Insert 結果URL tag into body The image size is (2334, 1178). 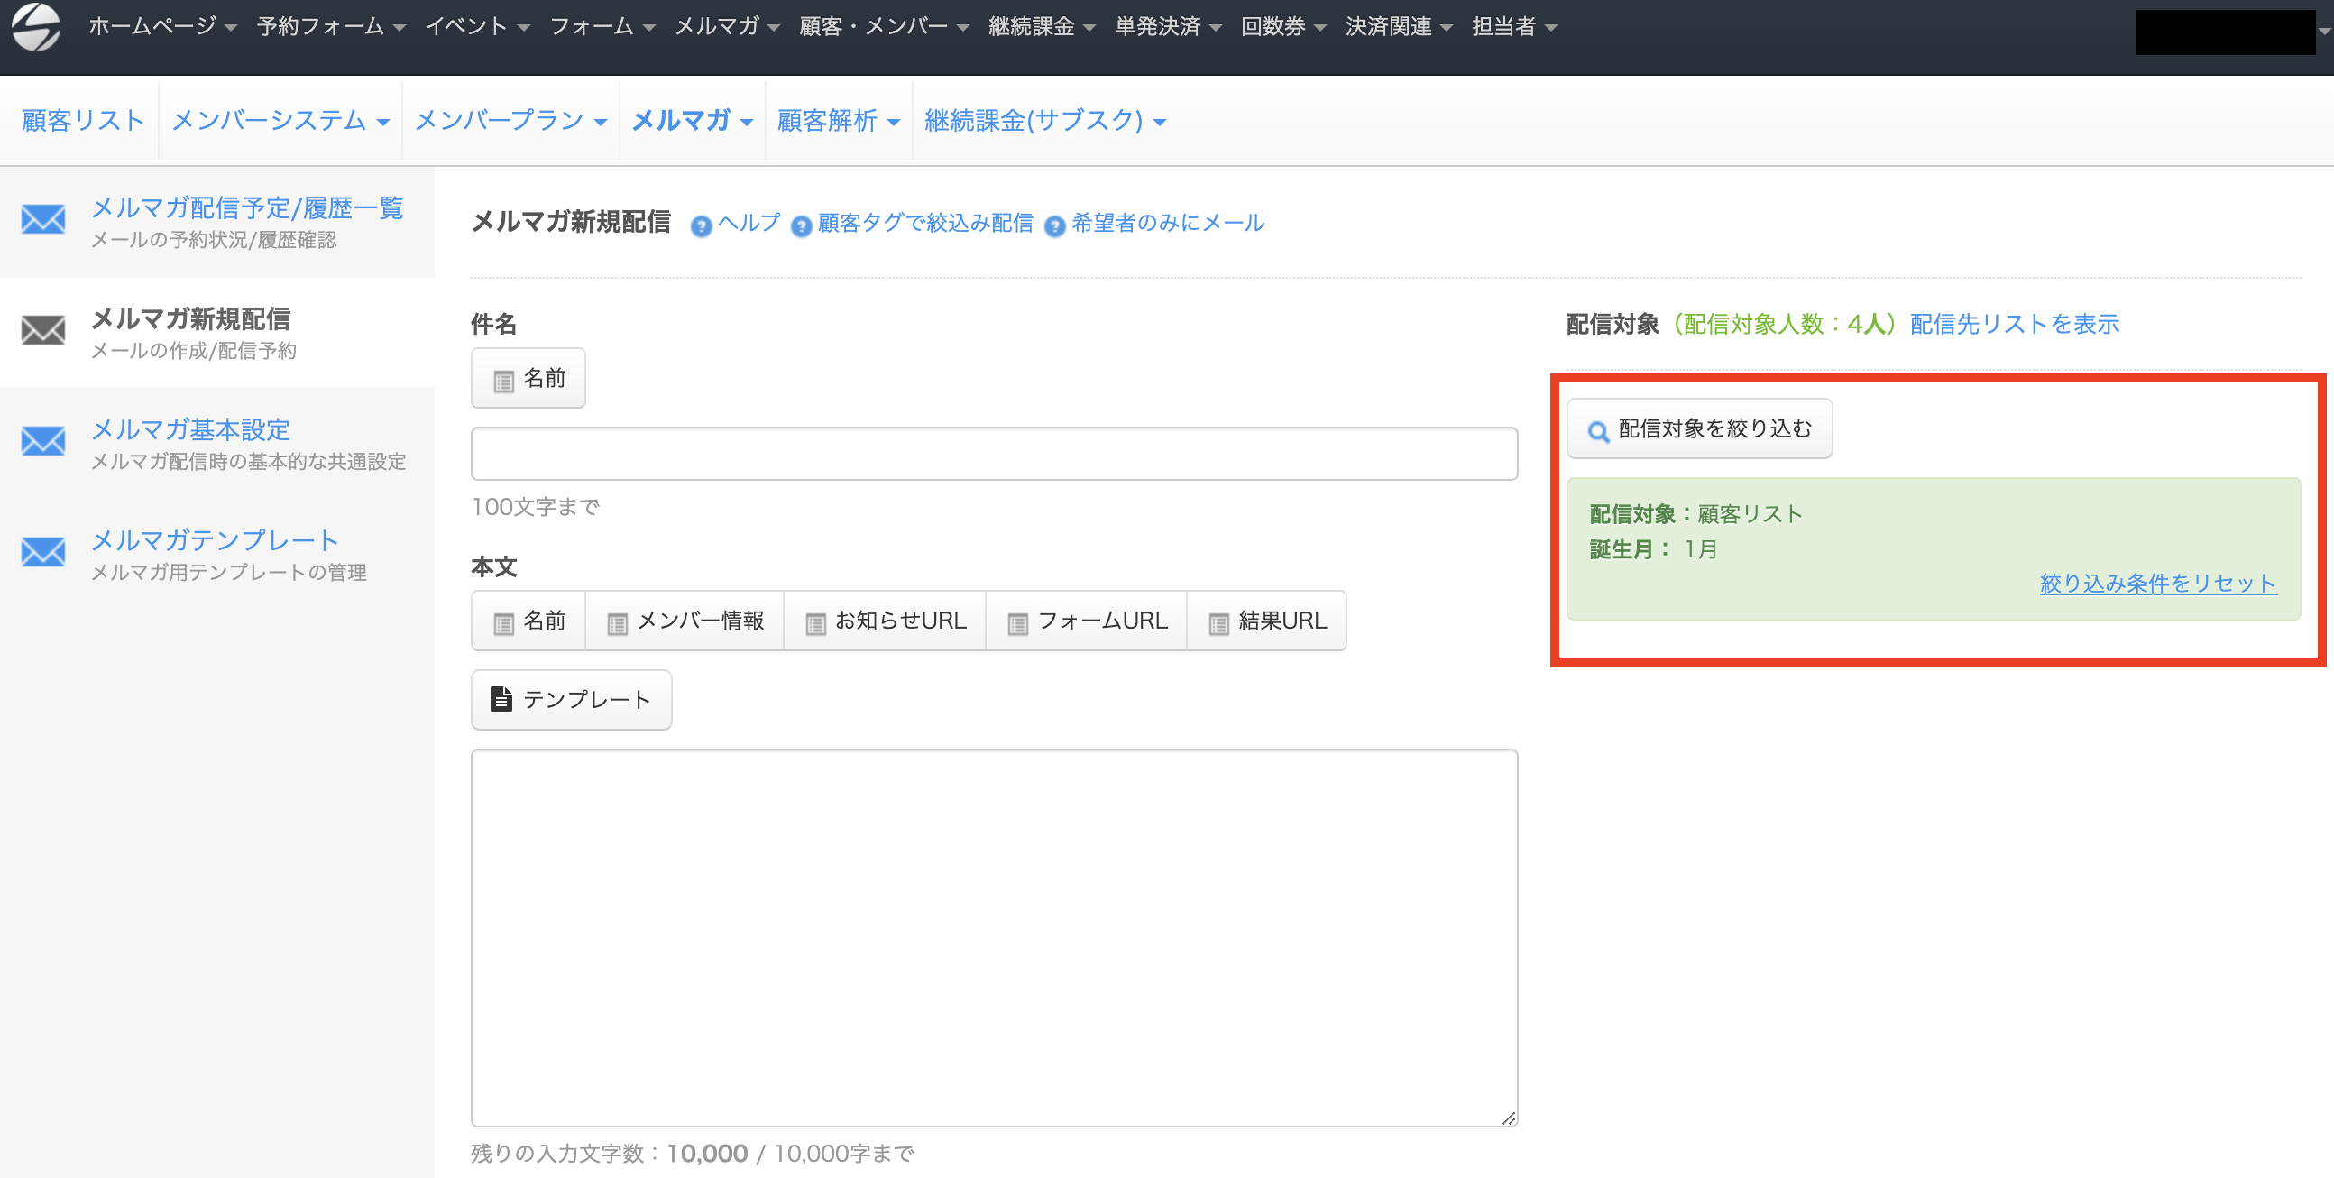[1267, 621]
